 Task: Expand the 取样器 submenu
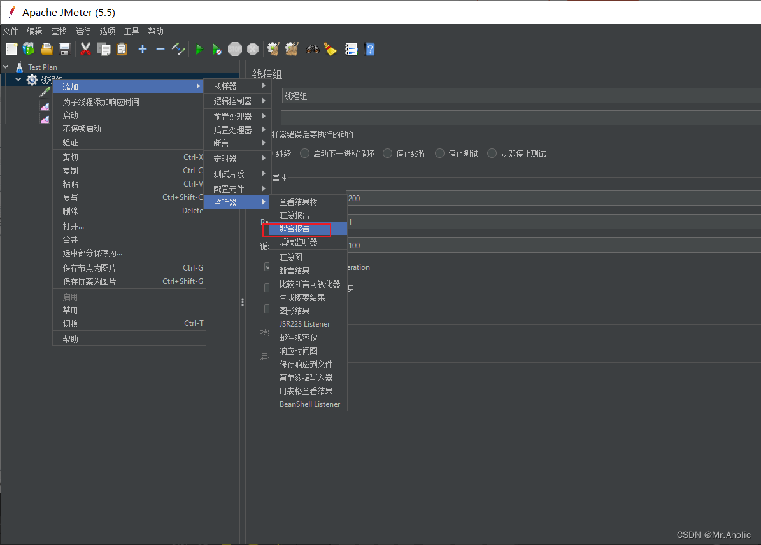click(236, 86)
